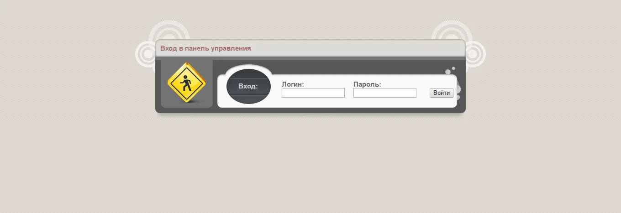Viewport: 621px width, 213px height.
Task: Submit the form with the Войти button
Action: pos(442,93)
